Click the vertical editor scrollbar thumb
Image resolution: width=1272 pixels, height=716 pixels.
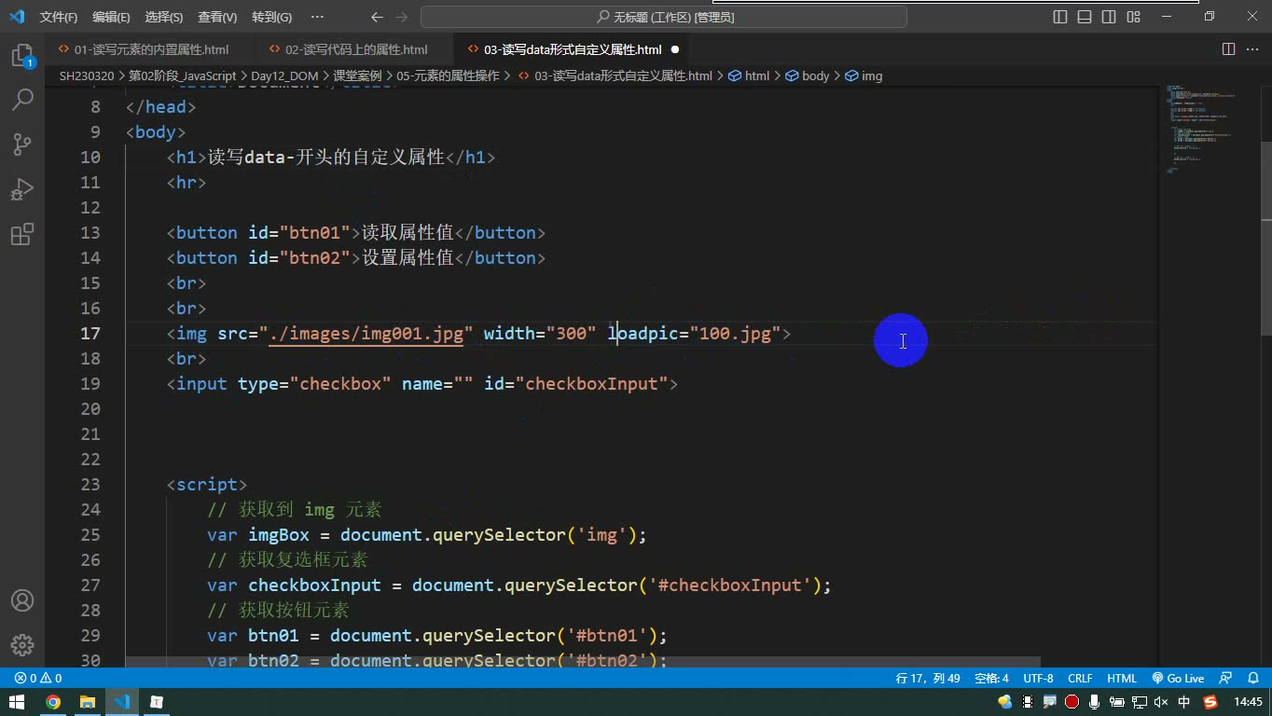[1265, 238]
